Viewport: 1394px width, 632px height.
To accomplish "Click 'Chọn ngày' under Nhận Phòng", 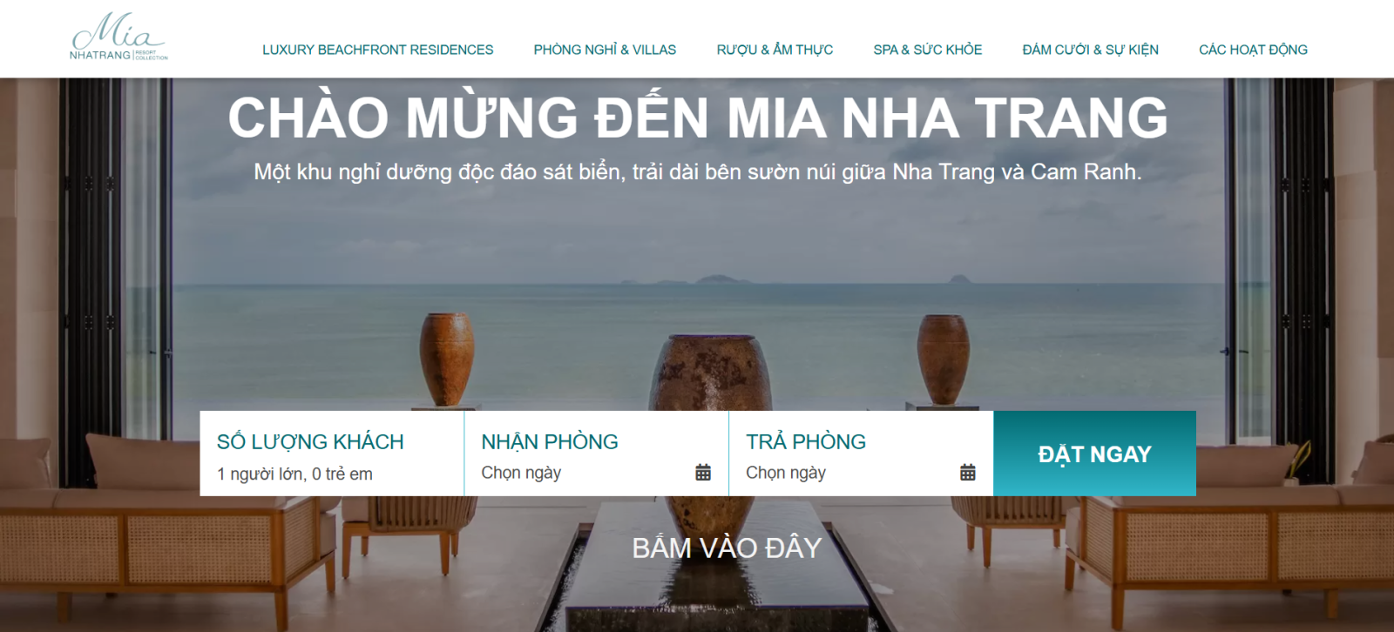I will pos(521,473).
